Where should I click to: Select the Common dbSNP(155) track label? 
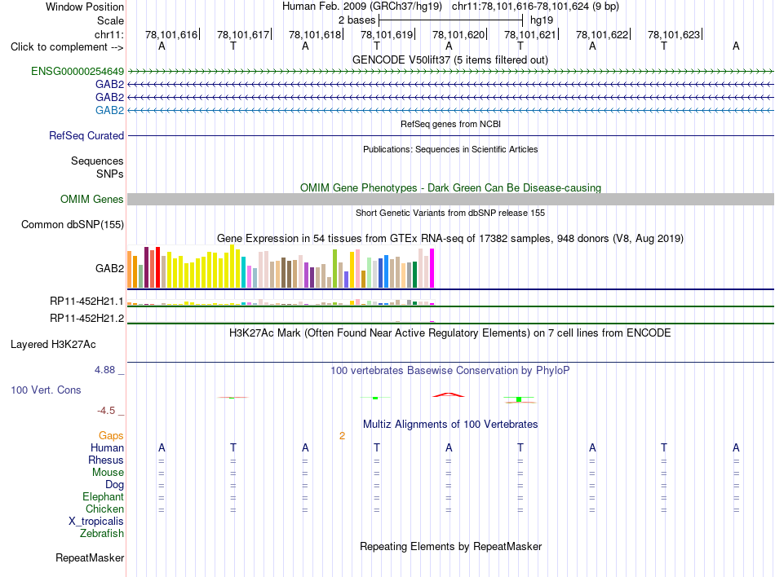click(73, 225)
